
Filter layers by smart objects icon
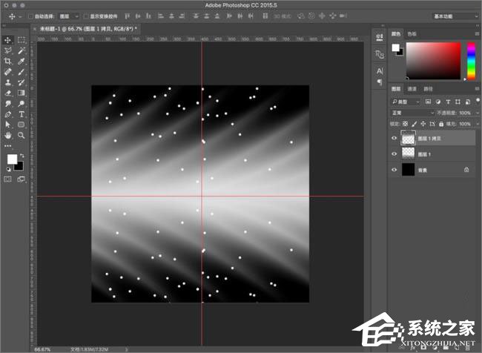click(468, 102)
